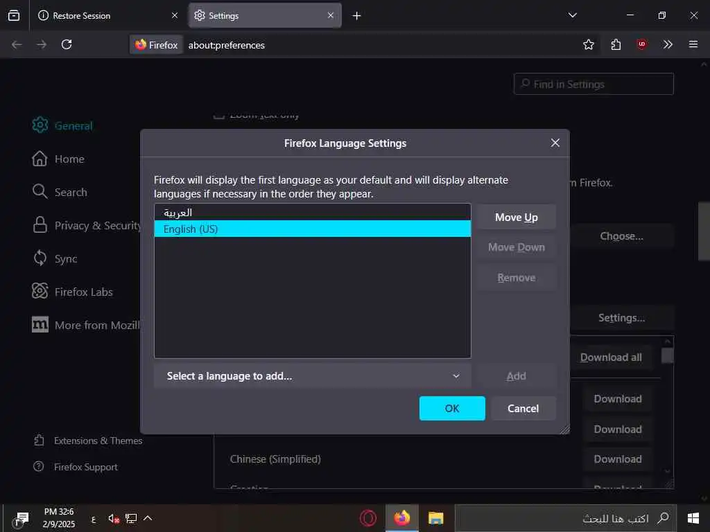Open Privacy & Security settings

pyautogui.click(x=86, y=225)
